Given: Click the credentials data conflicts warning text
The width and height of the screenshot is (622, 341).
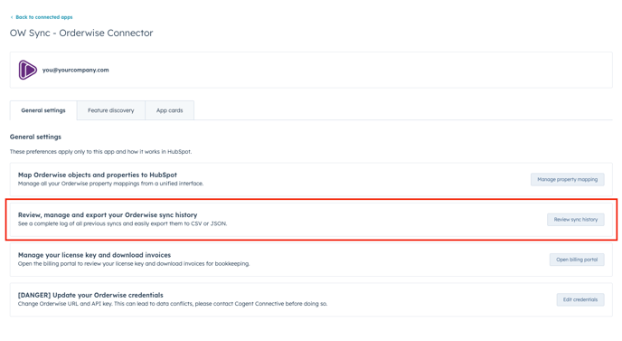Looking at the screenshot, I should 173,304.
